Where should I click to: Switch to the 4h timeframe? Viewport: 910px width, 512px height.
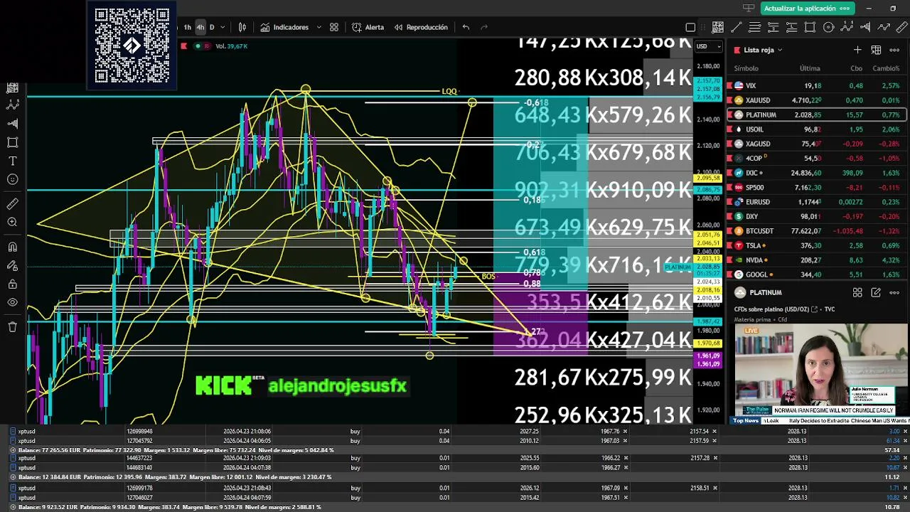(200, 27)
